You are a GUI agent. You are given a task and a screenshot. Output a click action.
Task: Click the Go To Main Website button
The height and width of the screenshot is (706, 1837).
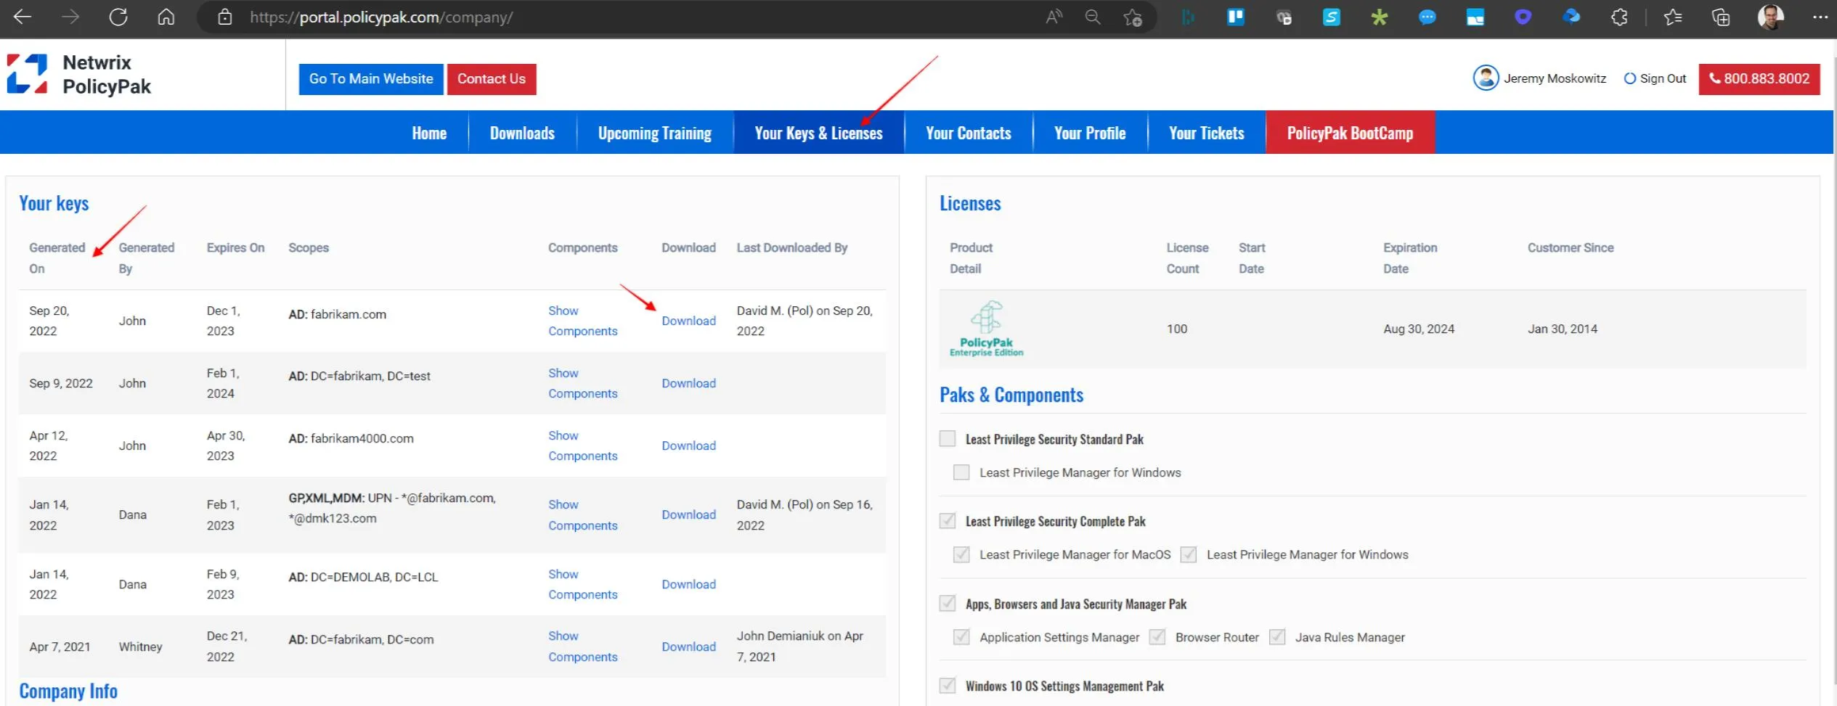coord(371,79)
